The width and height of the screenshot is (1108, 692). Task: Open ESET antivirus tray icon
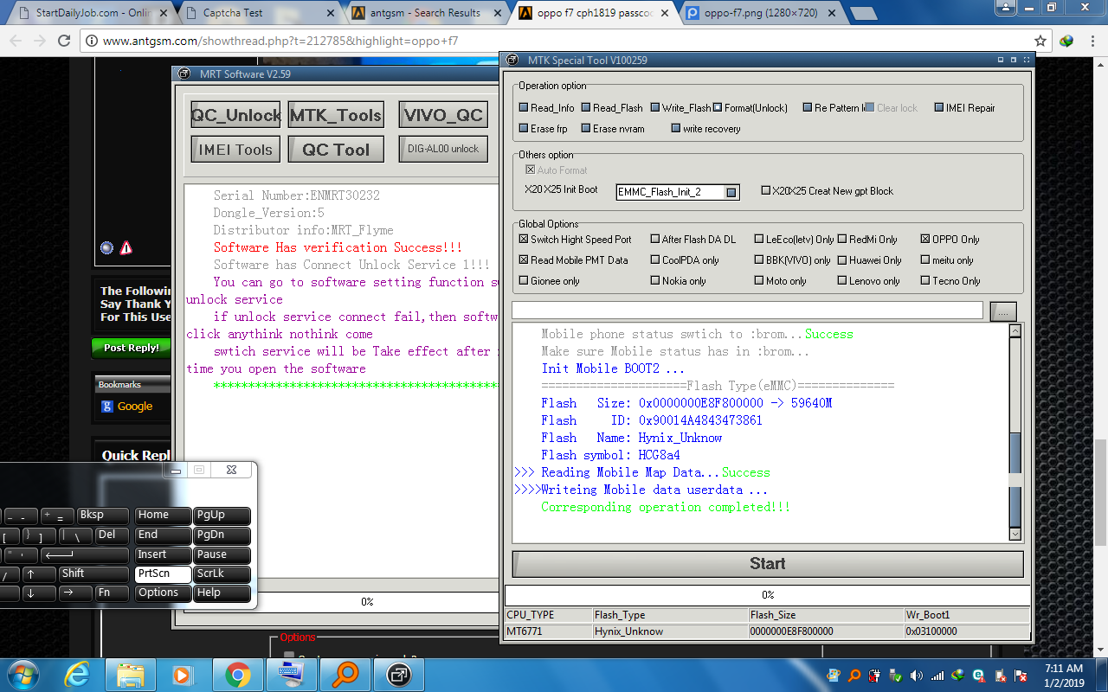978,676
